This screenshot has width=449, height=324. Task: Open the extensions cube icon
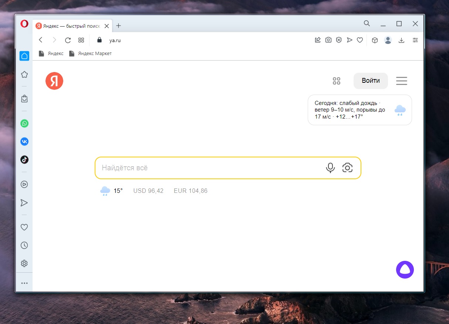375,40
